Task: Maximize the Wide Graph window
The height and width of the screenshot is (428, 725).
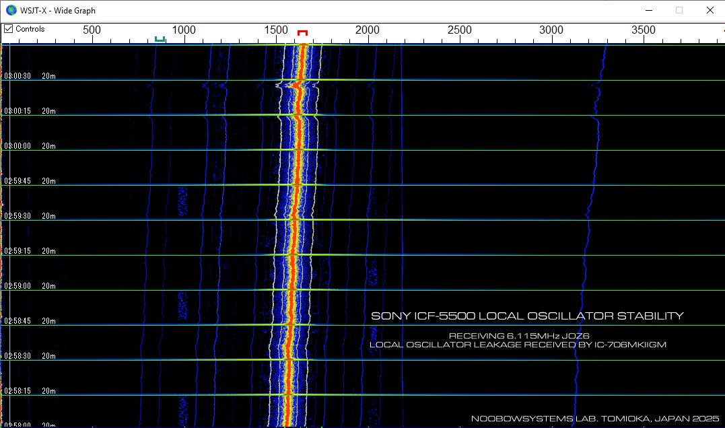Action: click(x=679, y=10)
